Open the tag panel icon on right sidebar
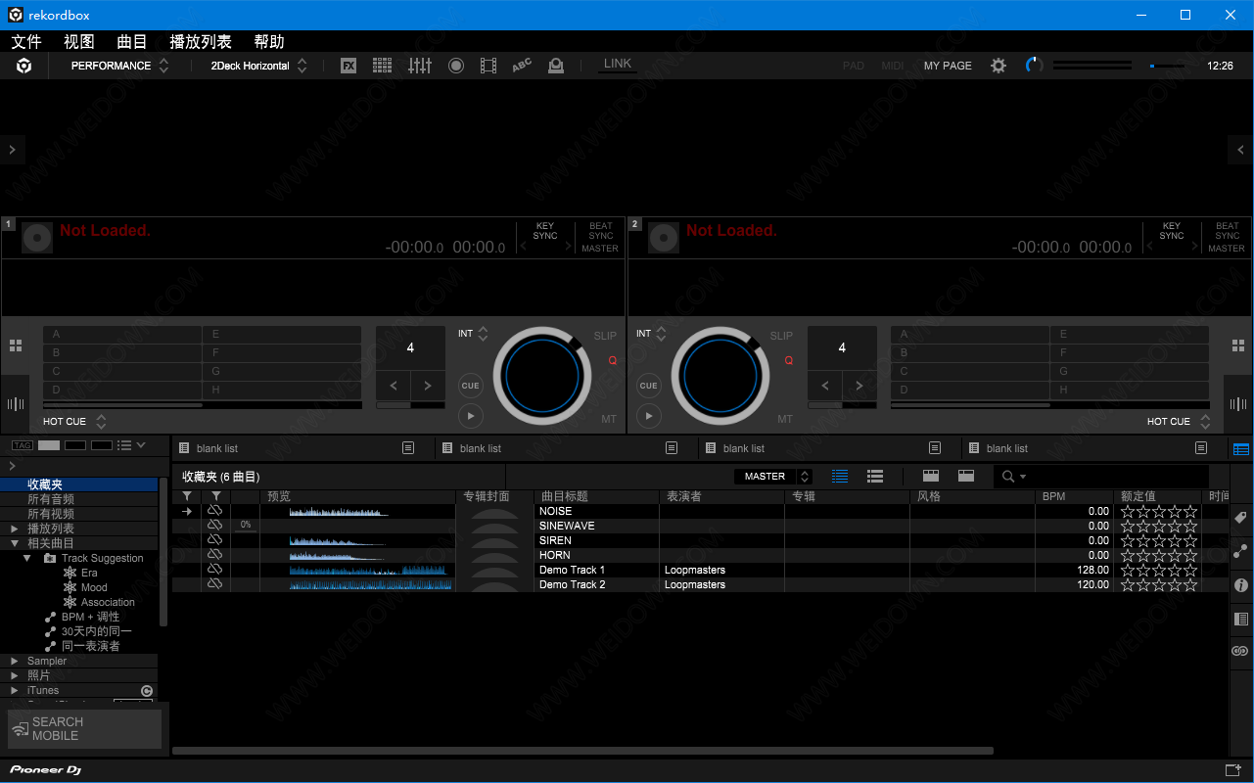This screenshot has width=1254, height=783. click(1241, 517)
